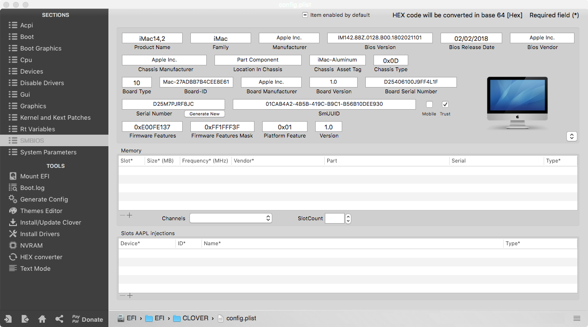Open the Channels dropdown
Screen dimensions: 588x327
(x=231, y=218)
